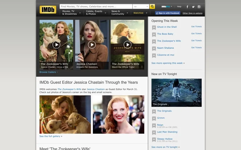Get Tickets for The Zookeeper's Wife
This screenshot has width=241, height=150.
[x=196, y=40]
